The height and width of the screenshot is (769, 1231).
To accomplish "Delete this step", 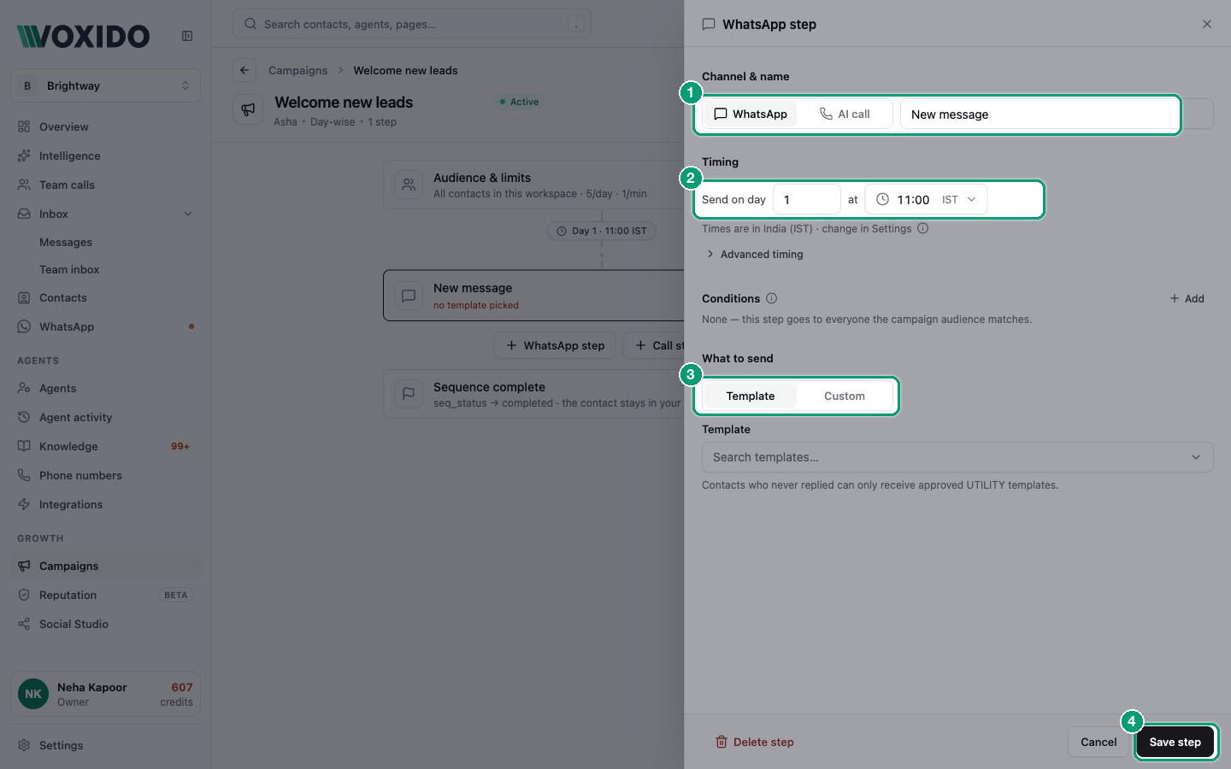I will [755, 742].
